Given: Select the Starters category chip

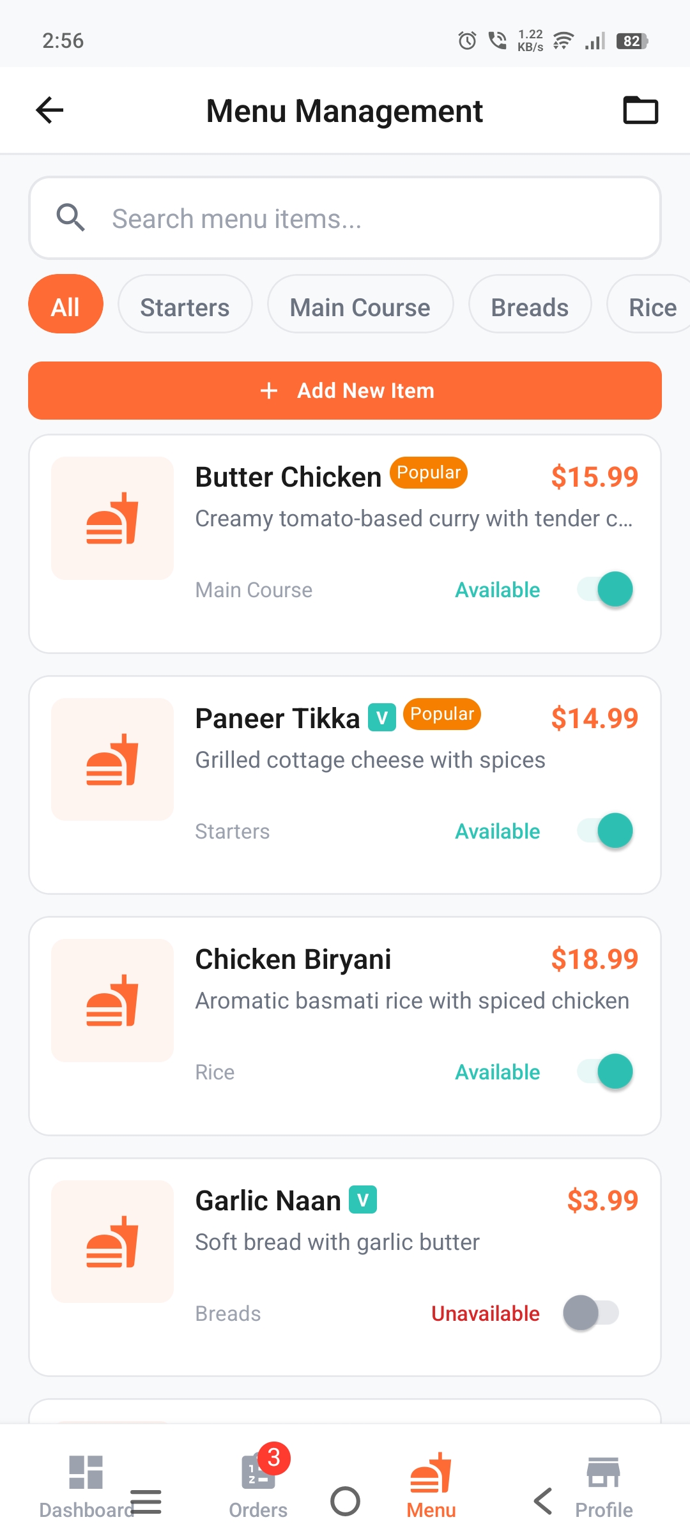Looking at the screenshot, I should (185, 307).
